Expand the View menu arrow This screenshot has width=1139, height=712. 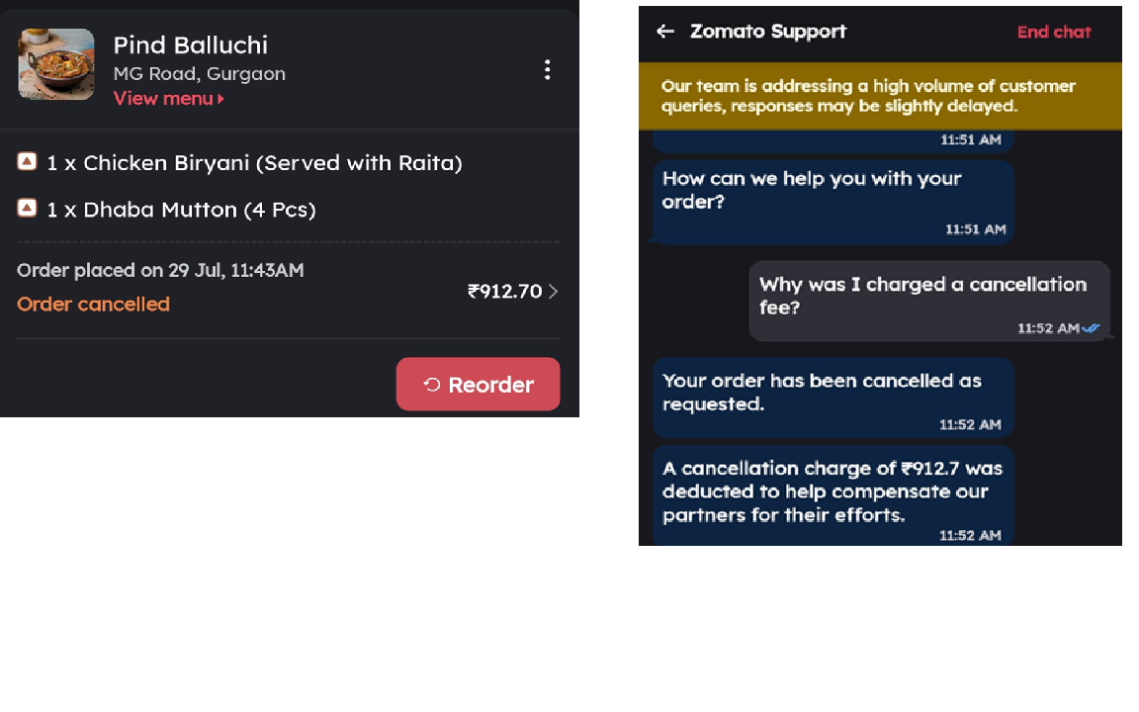pyautogui.click(x=221, y=99)
